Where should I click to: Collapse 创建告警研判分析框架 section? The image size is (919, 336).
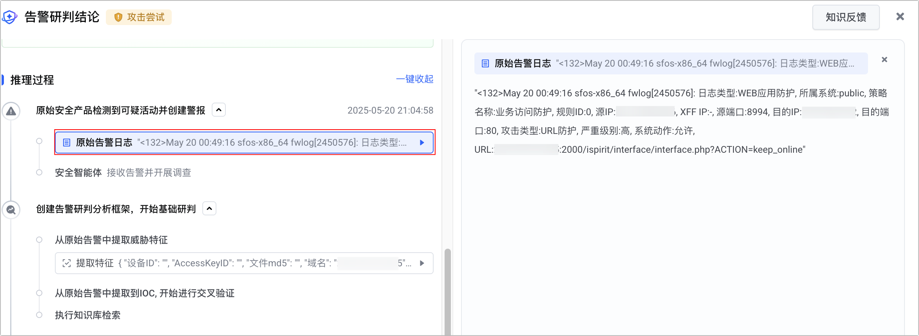pos(209,209)
